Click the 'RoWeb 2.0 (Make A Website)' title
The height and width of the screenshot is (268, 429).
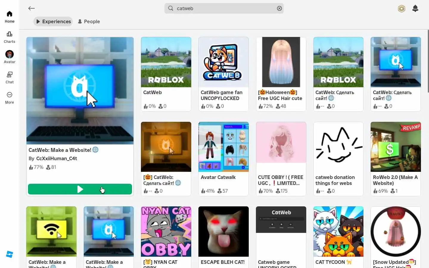point(395,180)
